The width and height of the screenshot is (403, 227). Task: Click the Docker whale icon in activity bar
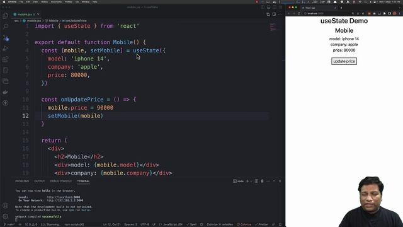(x=6, y=92)
